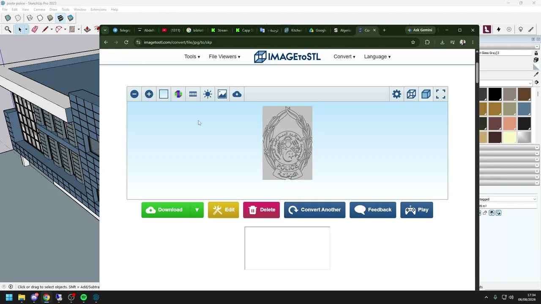Click the ImageToSTL logo

pyautogui.click(x=287, y=57)
